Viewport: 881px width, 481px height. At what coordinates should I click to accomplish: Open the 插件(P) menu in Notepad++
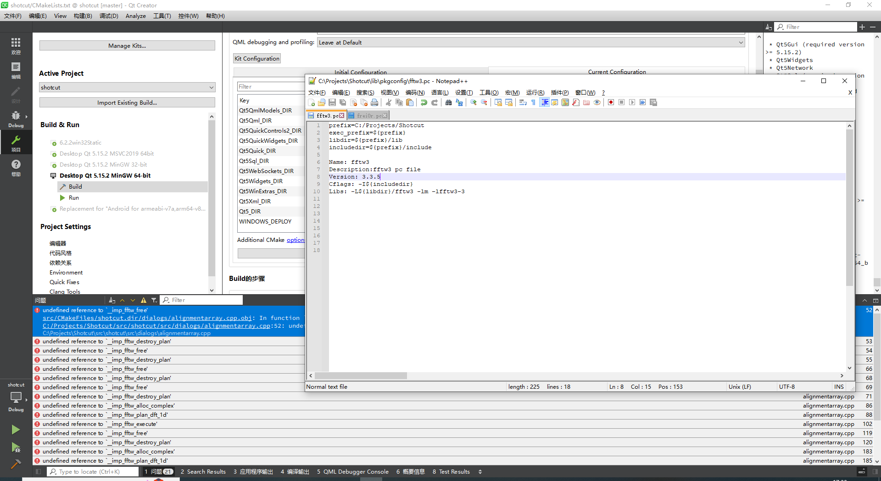559,93
